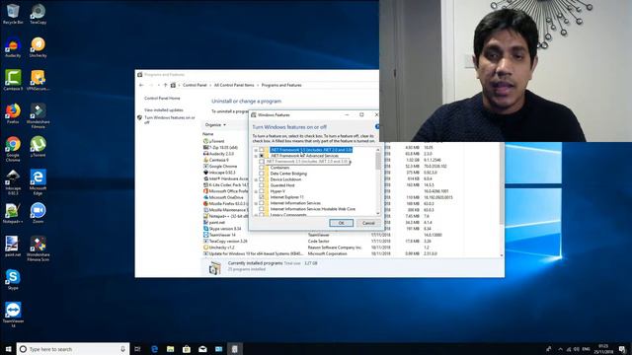Open Mail from the taskbar

[x=202, y=349]
